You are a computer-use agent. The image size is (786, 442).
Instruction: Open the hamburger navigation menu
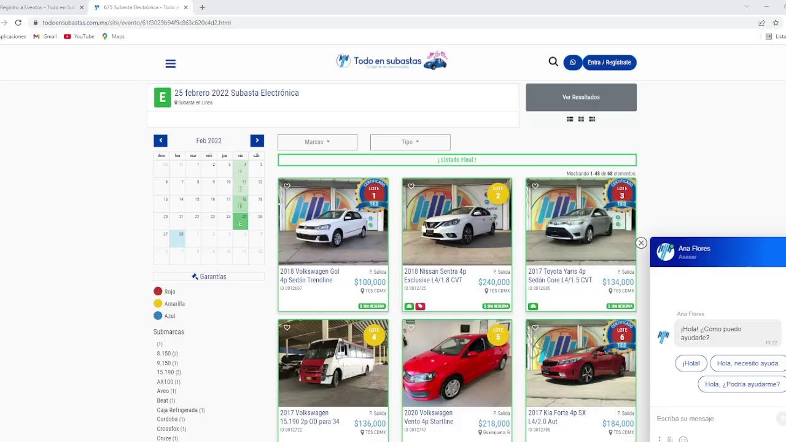[171, 64]
